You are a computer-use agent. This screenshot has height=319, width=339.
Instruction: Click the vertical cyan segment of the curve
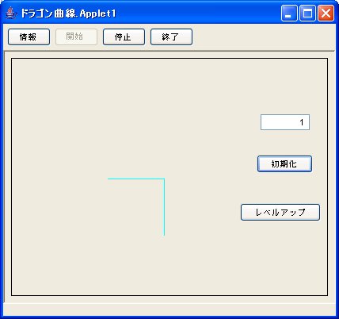pos(164,207)
